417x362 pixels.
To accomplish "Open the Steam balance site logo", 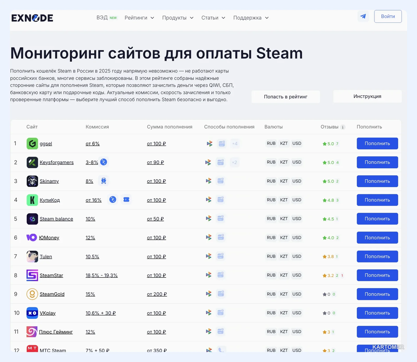I will pos(32,219).
